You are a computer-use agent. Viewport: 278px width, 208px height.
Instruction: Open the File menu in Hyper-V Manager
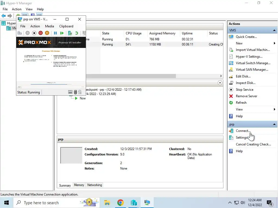(5, 9)
